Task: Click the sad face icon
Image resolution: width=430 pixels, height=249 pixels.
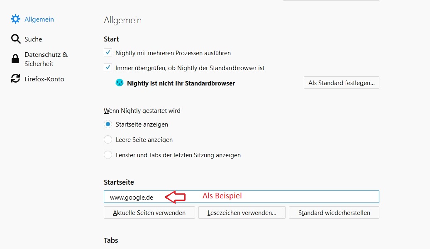Action: 120,83
